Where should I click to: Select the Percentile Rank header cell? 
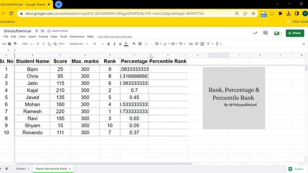coord(168,62)
